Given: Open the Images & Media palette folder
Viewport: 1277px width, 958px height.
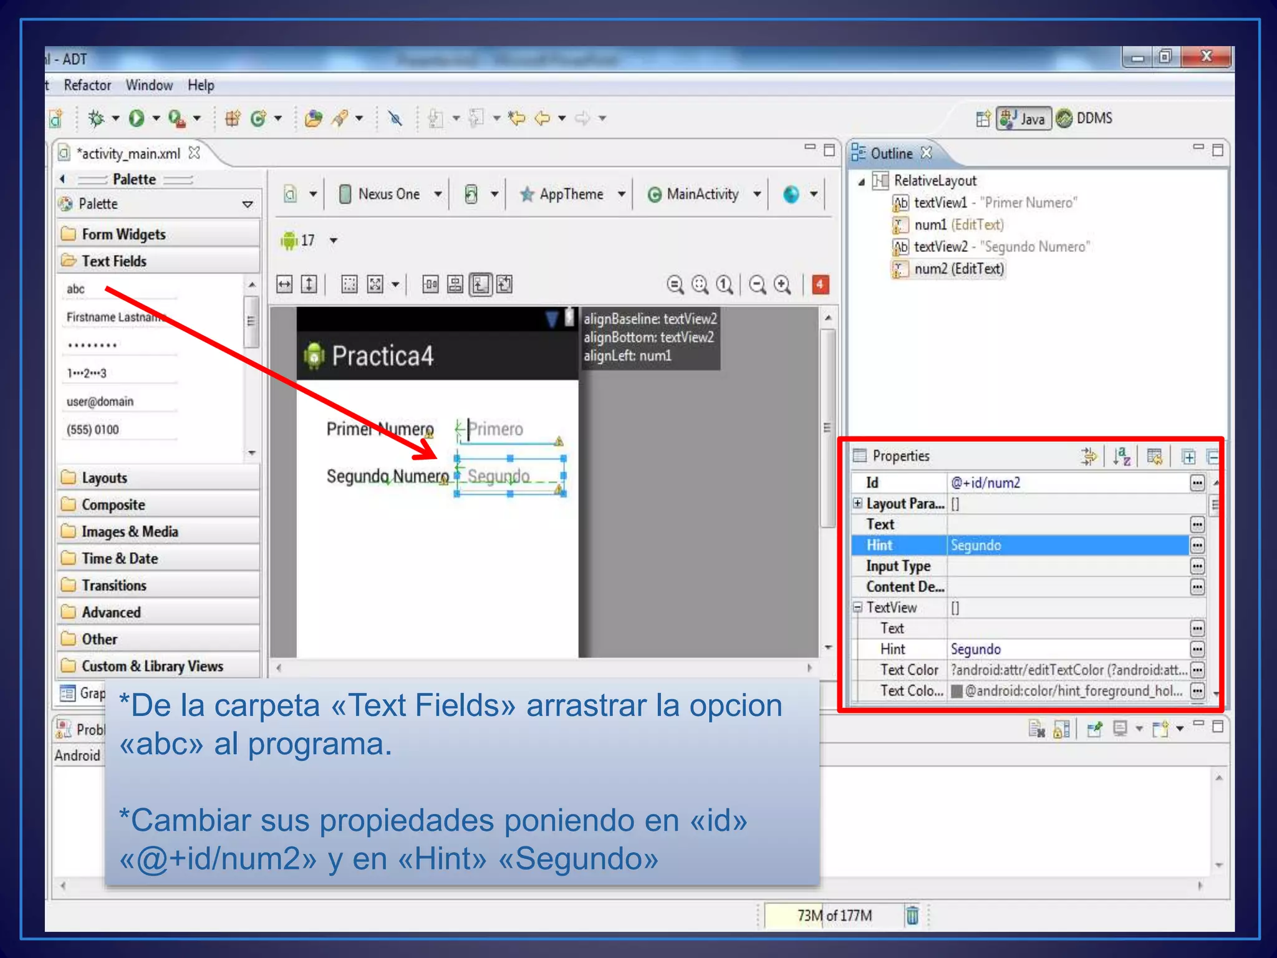Looking at the screenshot, I should (x=158, y=531).
